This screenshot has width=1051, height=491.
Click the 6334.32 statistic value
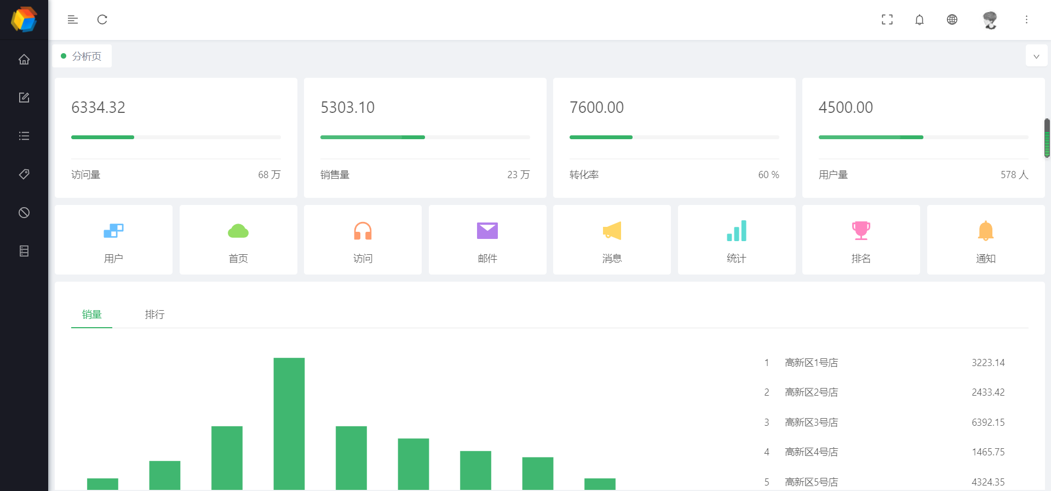point(99,107)
